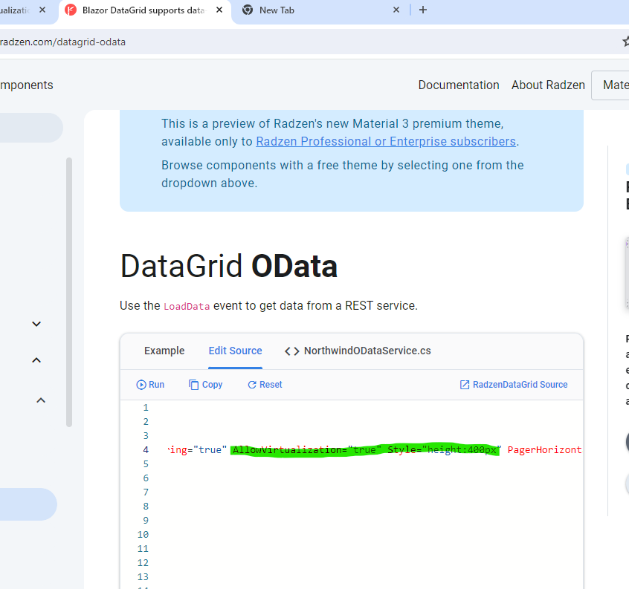Image resolution: width=629 pixels, height=589 pixels.
Task: Click the Chrome icon on New Tab
Action: click(248, 10)
